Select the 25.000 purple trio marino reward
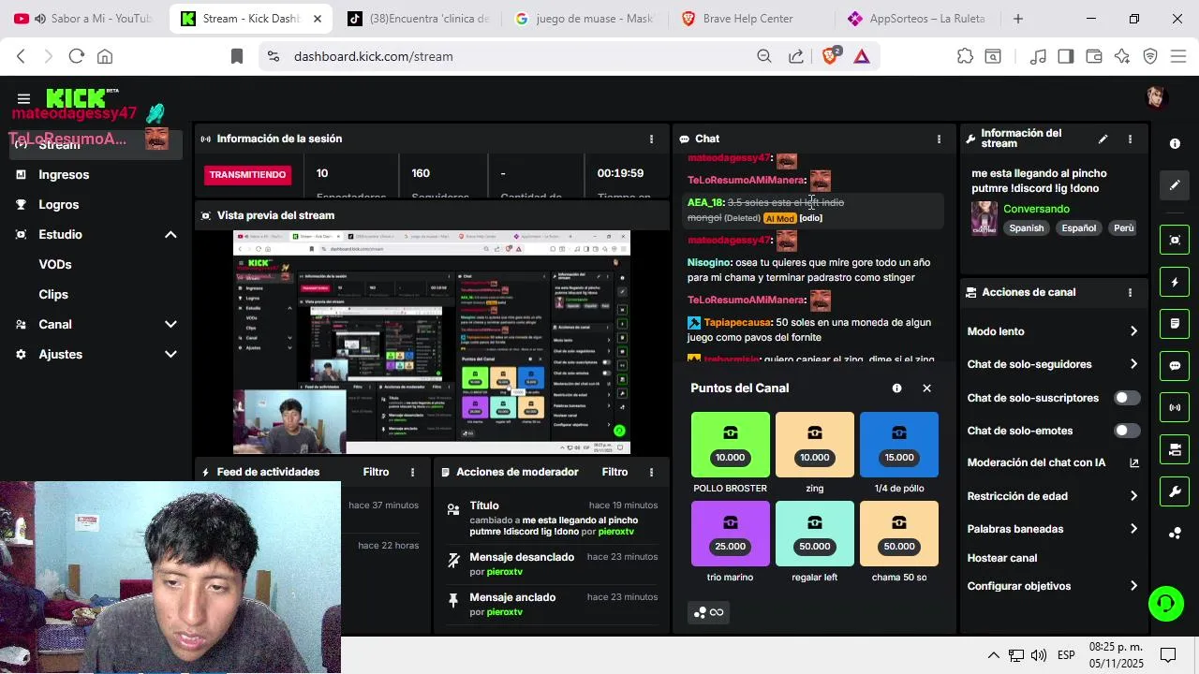The image size is (1199, 674). point(730,534)
